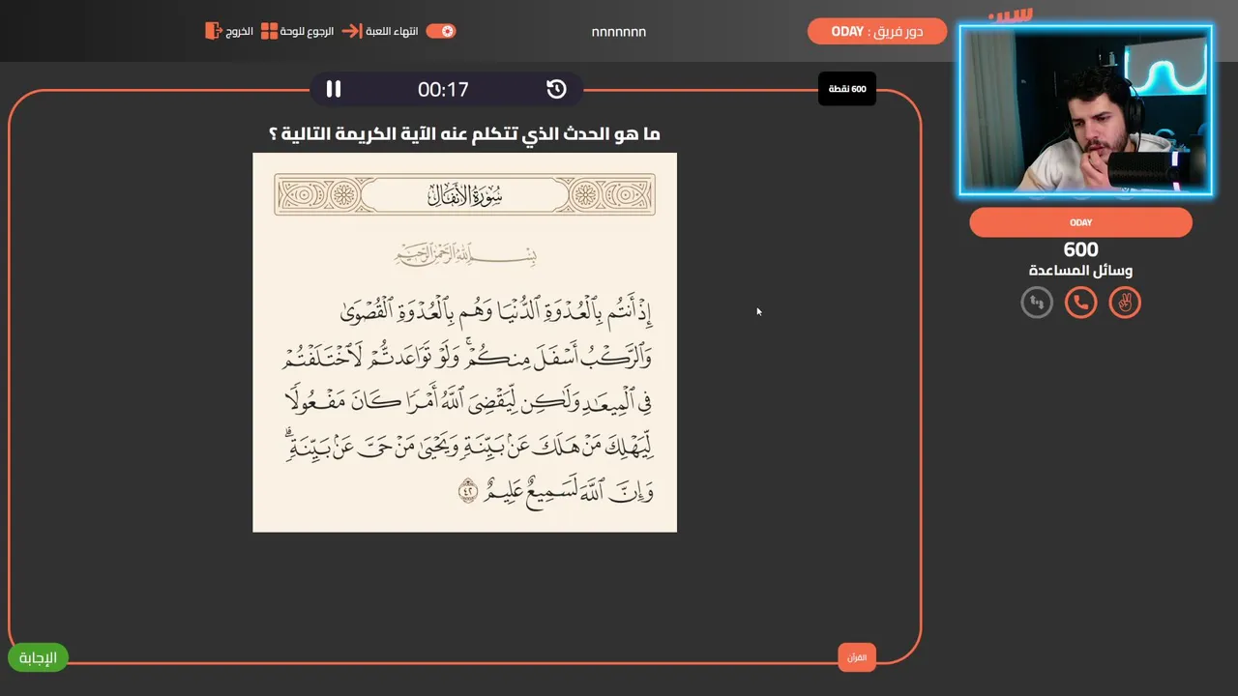The height and width of the screenshot is (696, 1238).
Task: Click the 'وسائل المساعدة' heading
Action: point(1080,271)
